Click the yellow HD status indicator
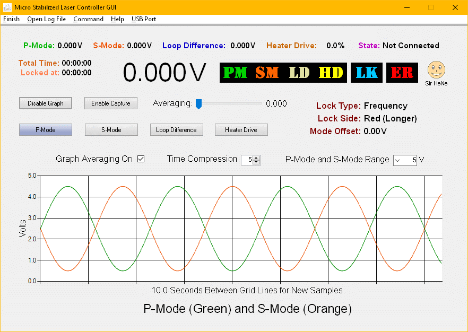The height and width of the screenshot is (332, 468). coord(331,73)
